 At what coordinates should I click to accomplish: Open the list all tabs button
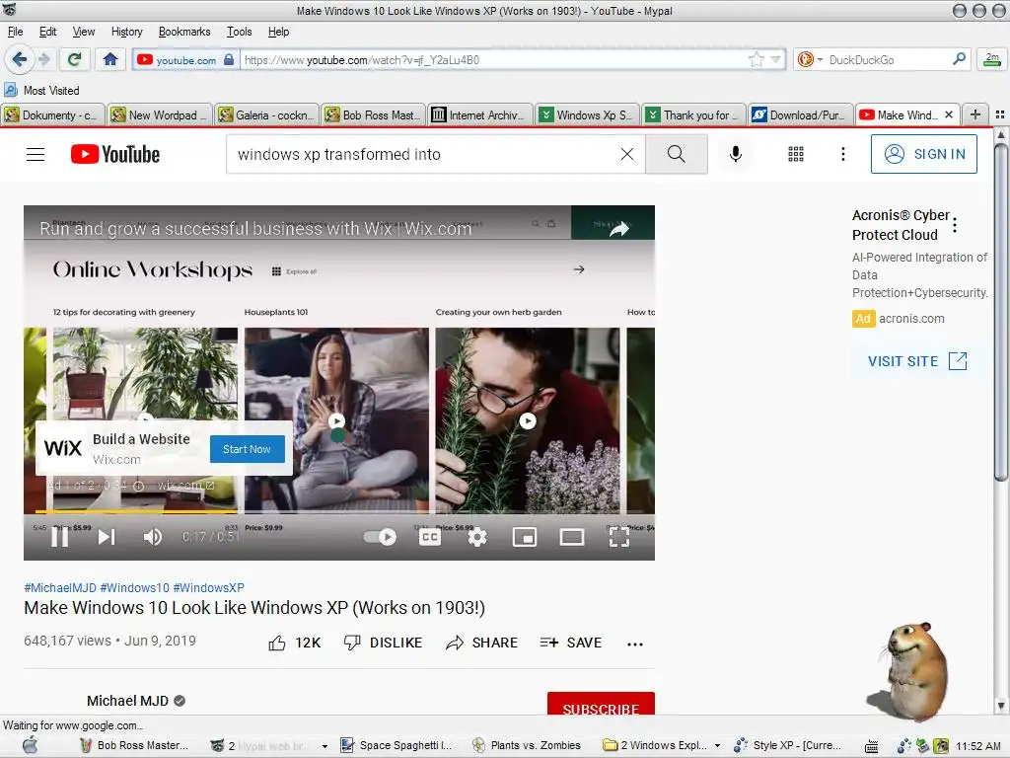point(1000,114)
